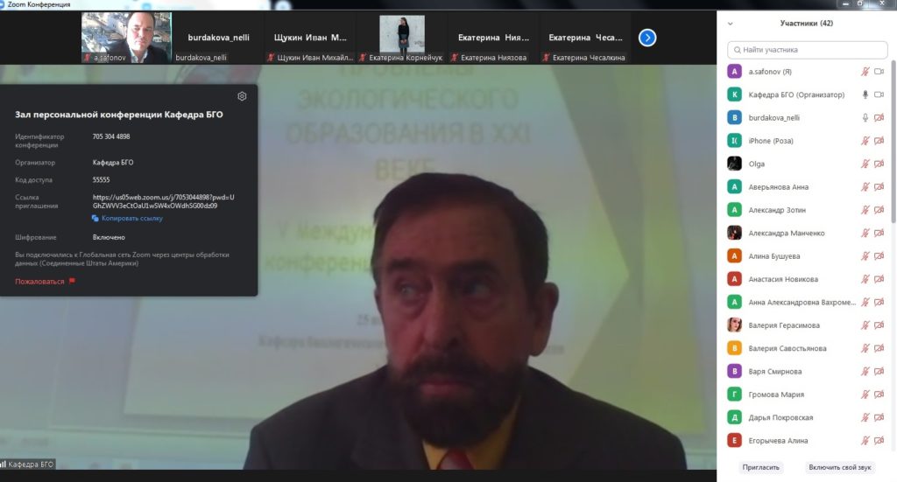This screenshot has width=897, height=482.
Task: Collapse the Участники panel chevron
Action: (730, 24)
